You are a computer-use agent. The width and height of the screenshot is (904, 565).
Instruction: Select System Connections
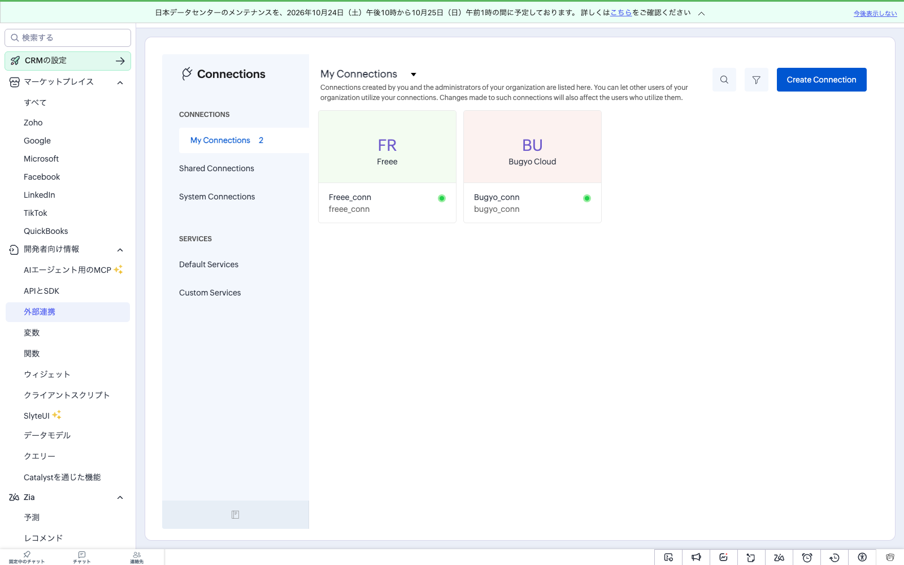tap(217, 197)
